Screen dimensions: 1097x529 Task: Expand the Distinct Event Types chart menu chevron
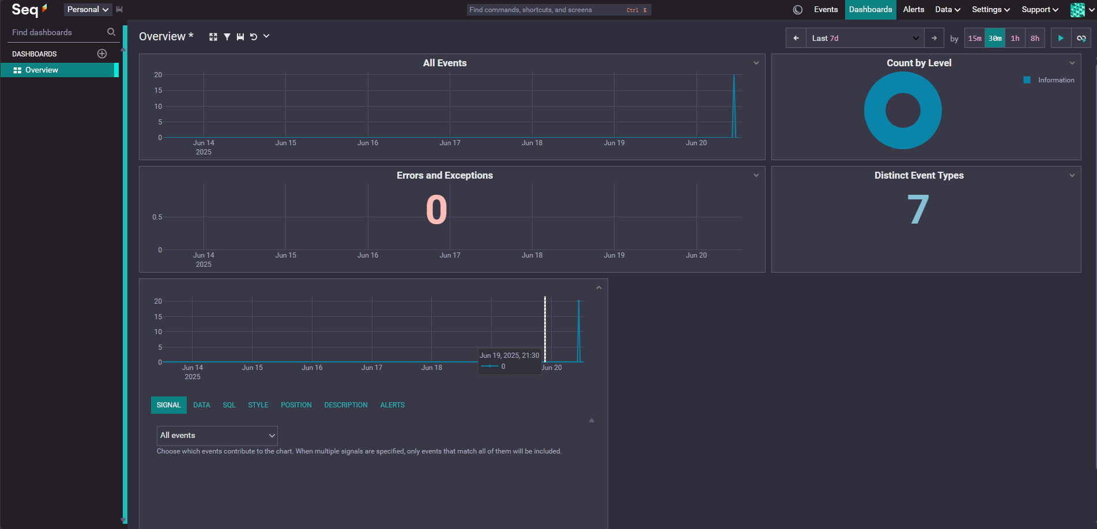click(x=1072, y=175)
